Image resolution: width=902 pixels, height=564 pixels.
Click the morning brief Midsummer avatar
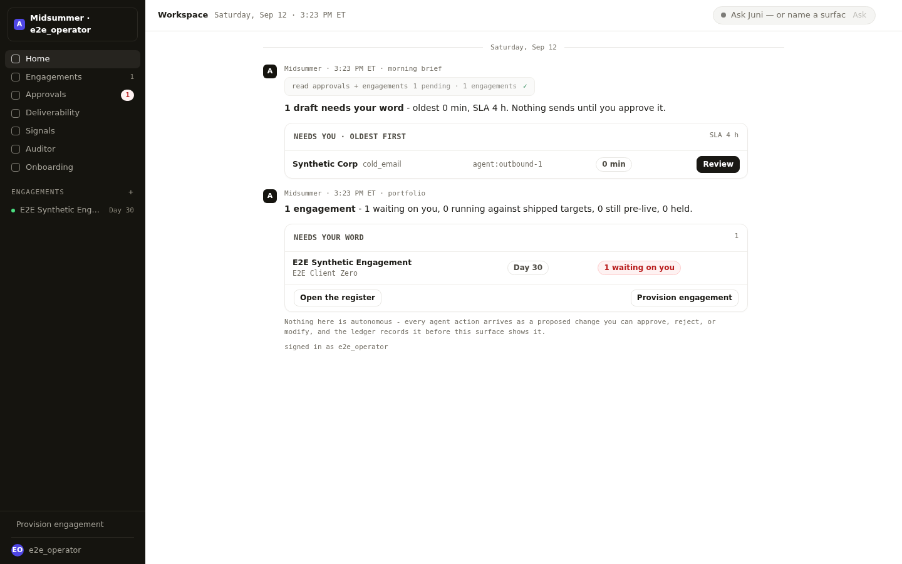point(270,71)
